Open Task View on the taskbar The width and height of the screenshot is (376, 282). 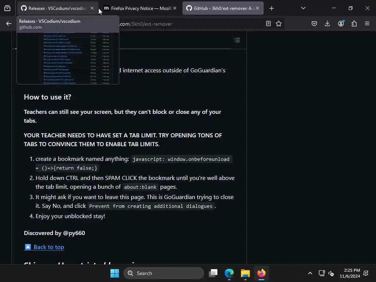pos(213,273)
